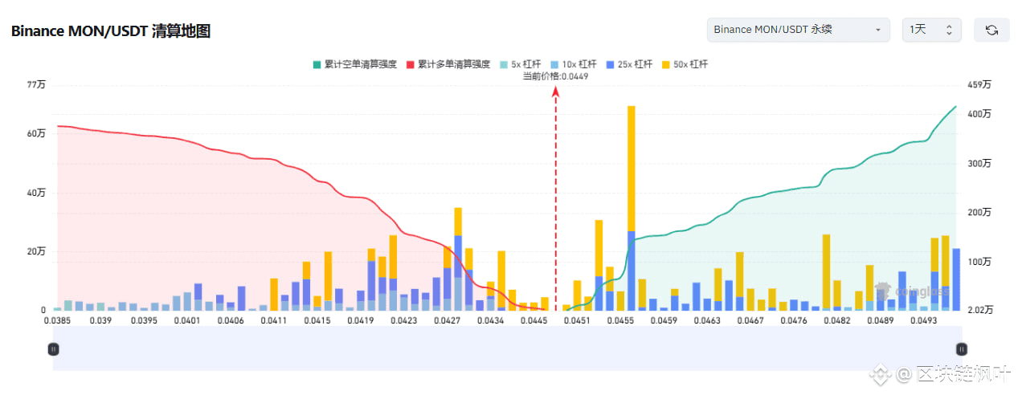Click the red dashed current price line
This screenshot has height=395, width=1018.
tap(555, 201)
